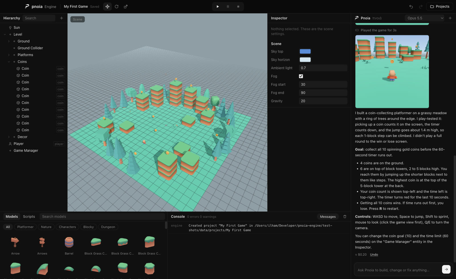
Task: Open the Sky top color swatch
Action: pos(305,52)
